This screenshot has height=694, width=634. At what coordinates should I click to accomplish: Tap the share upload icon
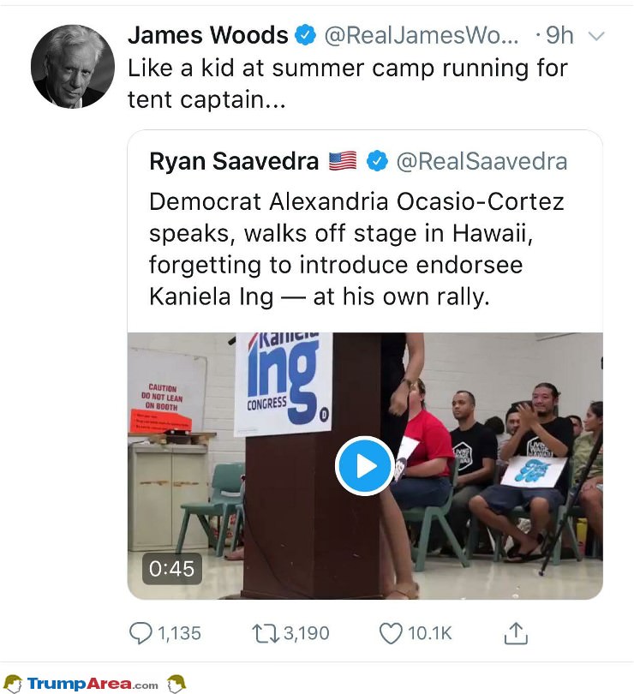pyautogui.click(x=516, y=633)
